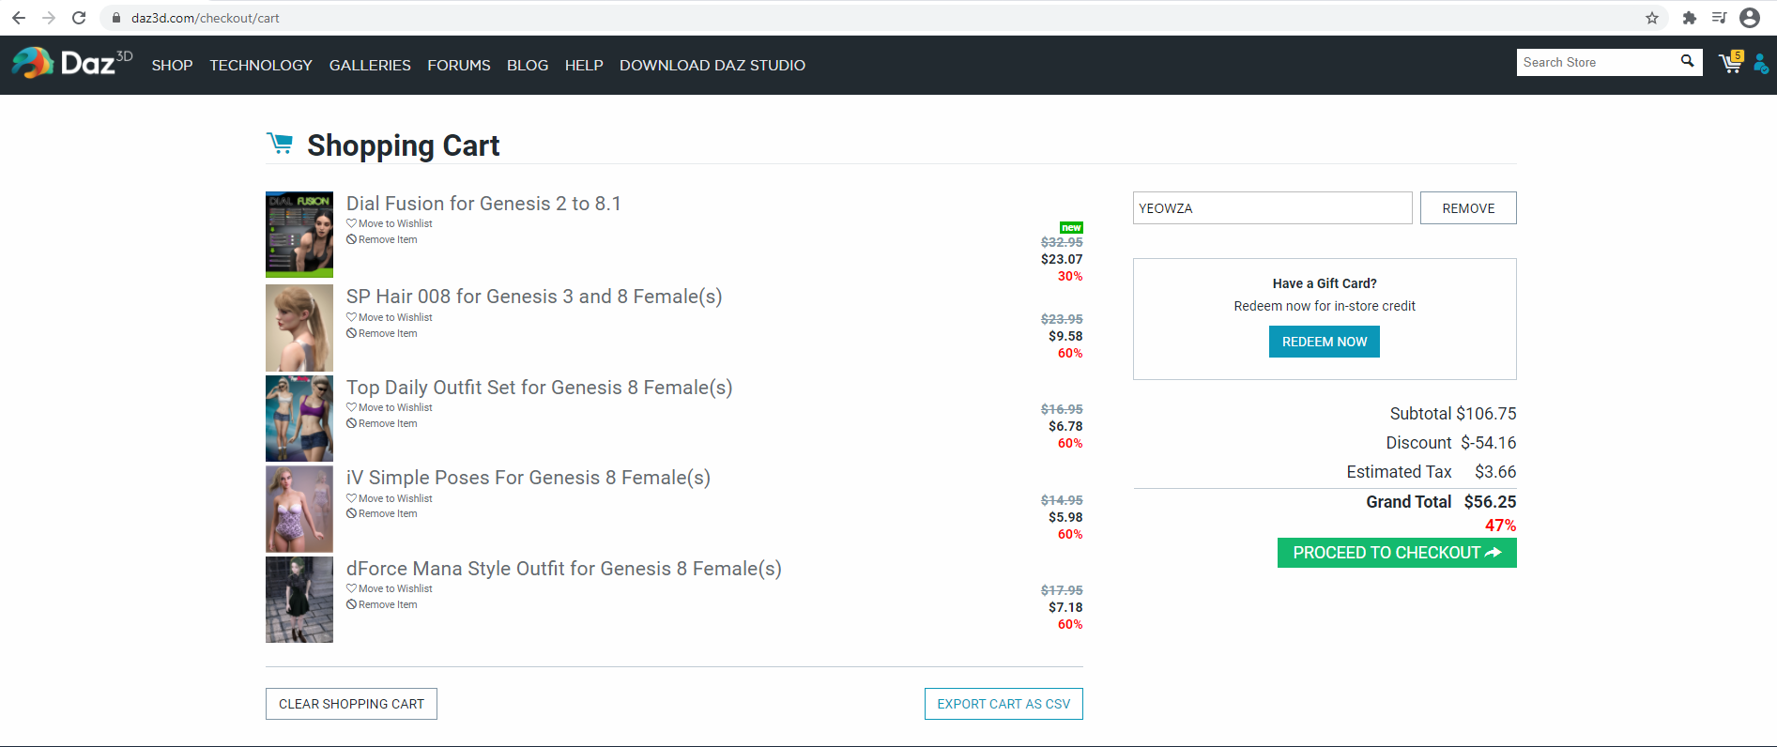Image resolution: width=1777 pixels, height=747 pixels.
Task: Bookmark this page with star icon
Action: [1652, 18]
